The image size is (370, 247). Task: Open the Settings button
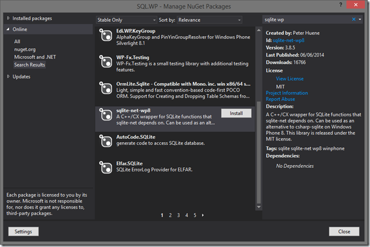(24, 232)
